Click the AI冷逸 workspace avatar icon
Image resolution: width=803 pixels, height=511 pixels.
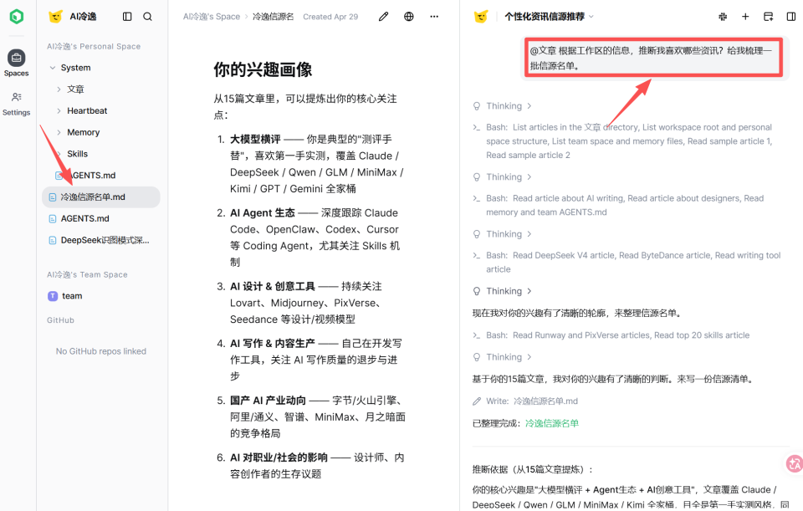tap(55, 17)
